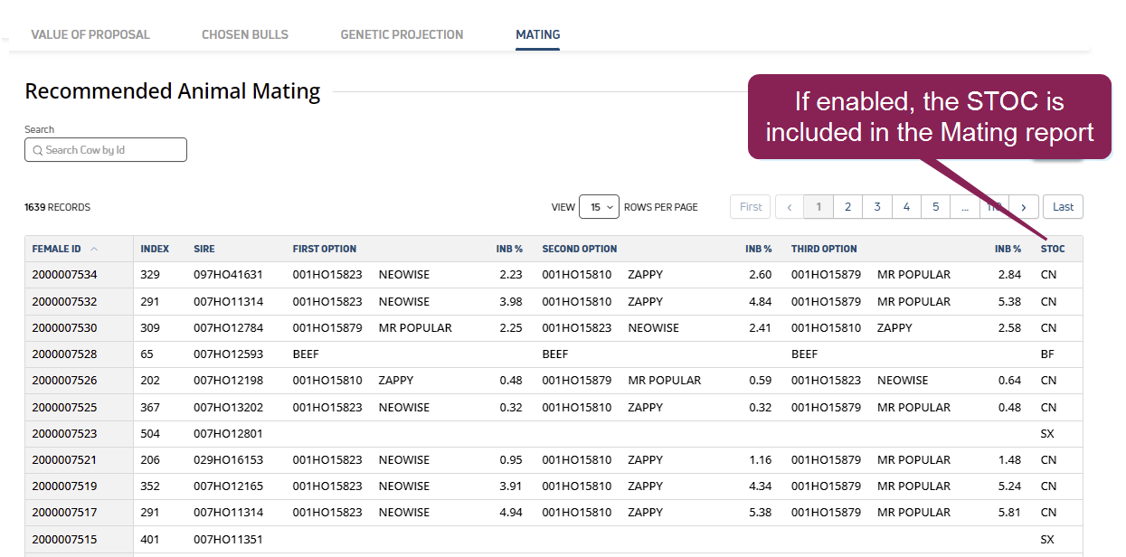Select the Mating tab
Image resolution: width=1126 pixels, height=557 pixels.
tap(537, 34)
